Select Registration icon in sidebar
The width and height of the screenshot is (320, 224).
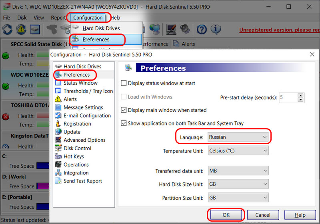58,124
